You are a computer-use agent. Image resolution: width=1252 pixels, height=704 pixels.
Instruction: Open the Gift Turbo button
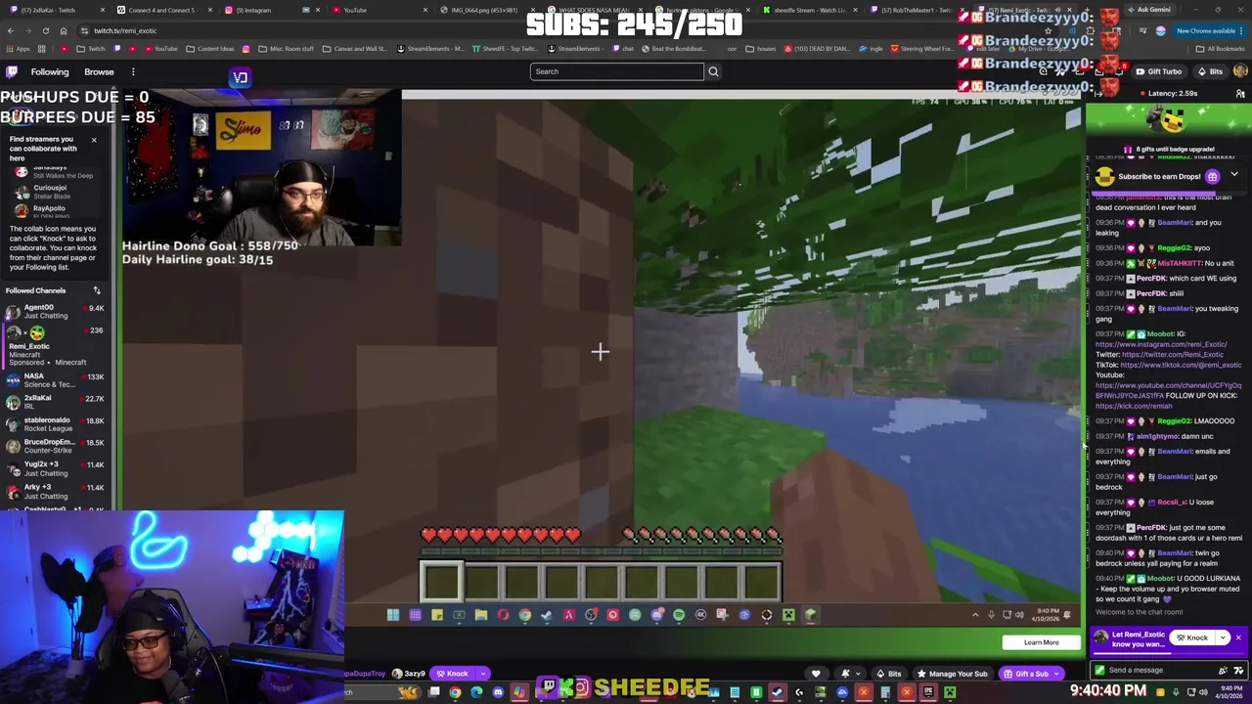(1158, 71)
